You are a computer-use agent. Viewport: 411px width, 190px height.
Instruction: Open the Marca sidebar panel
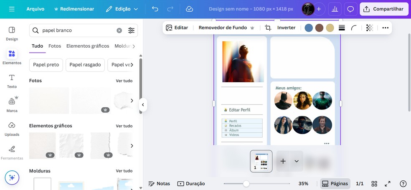click(12, 104)
